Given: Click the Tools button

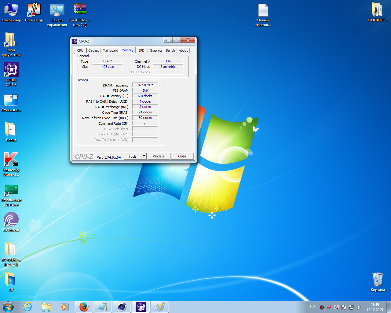Looking at the screenshot, I should click(133, 156).
